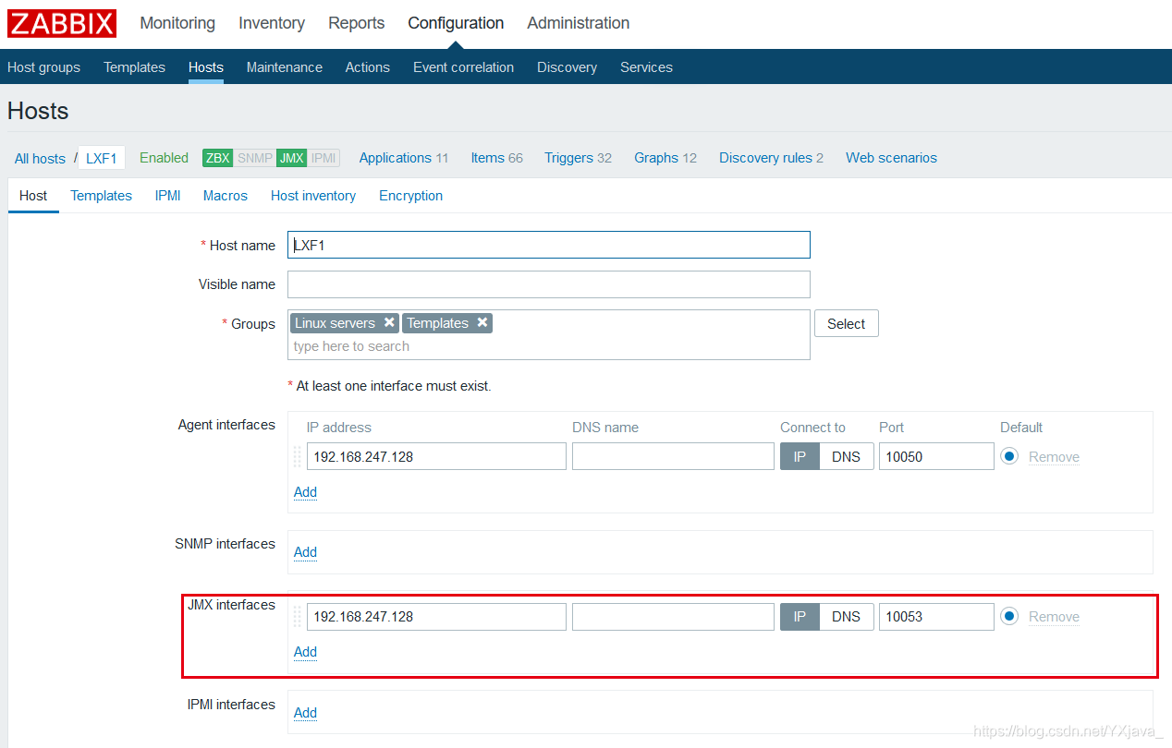
Task: Remove the Linux servers group tag
Action: tap(389, 322)
